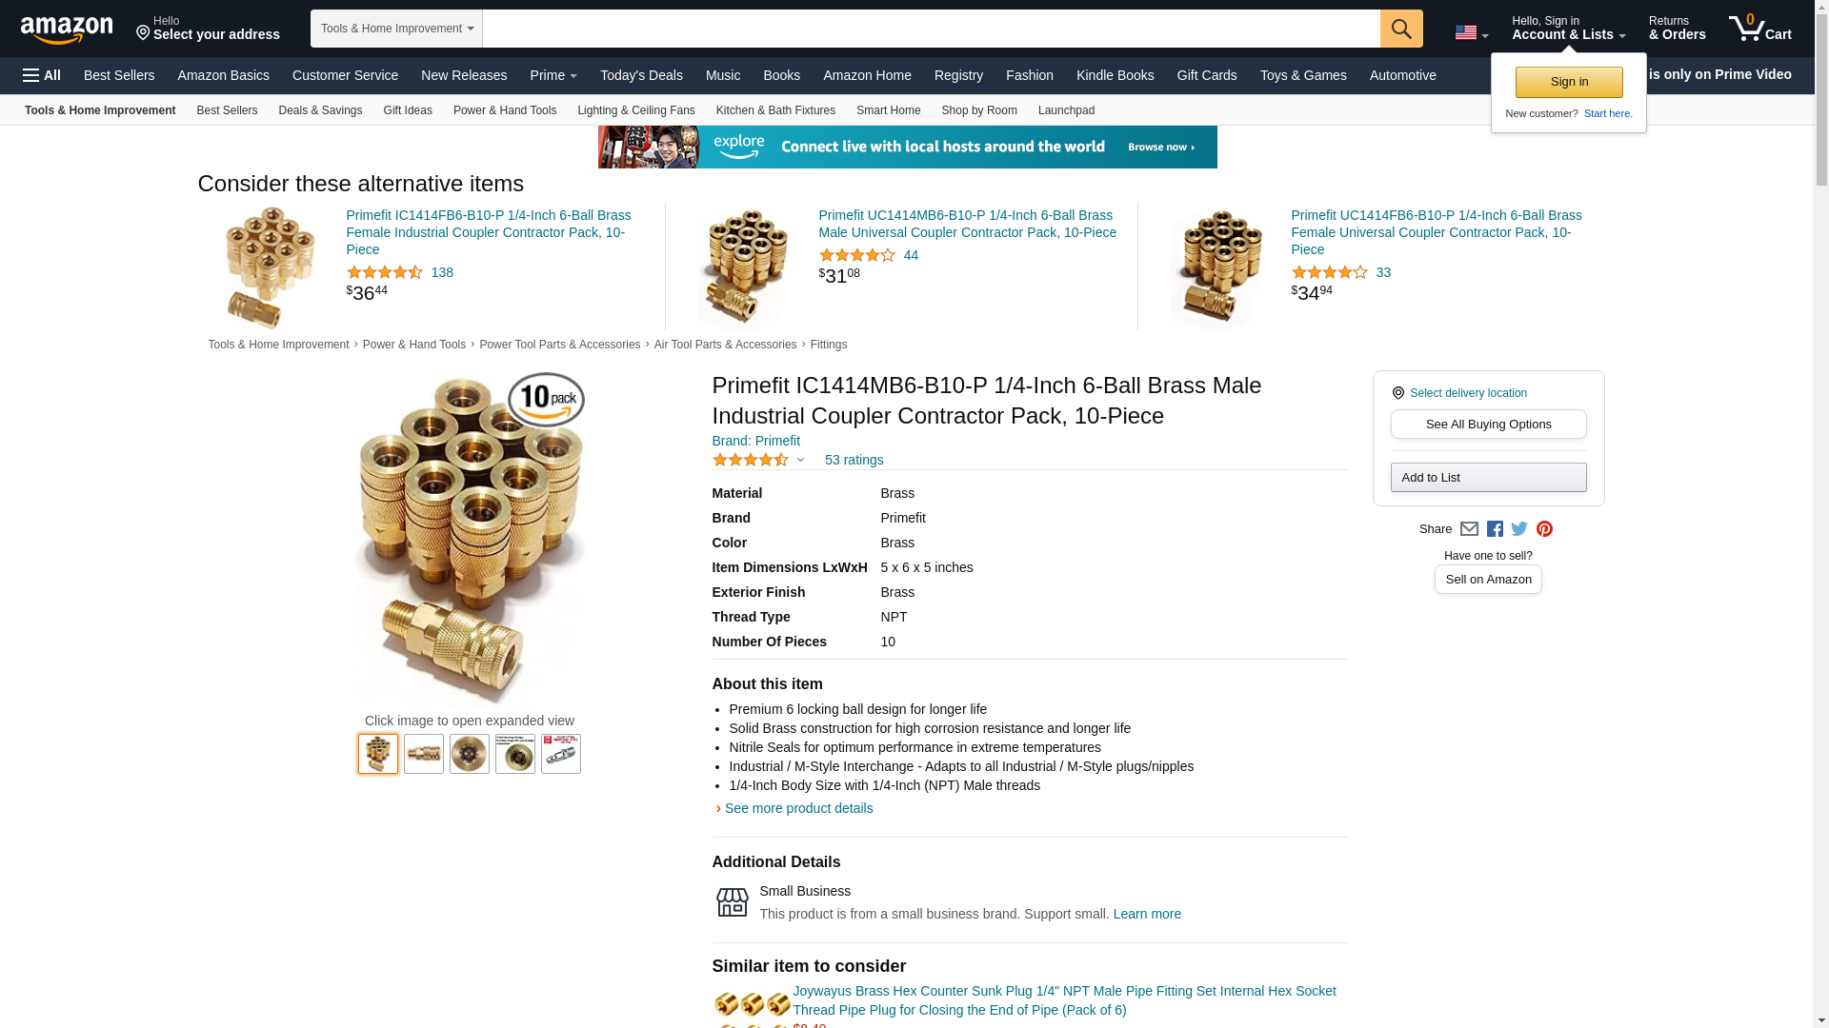Go to Amazon home via the logo

coord(67,30)
